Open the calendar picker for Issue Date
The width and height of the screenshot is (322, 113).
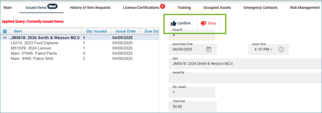pos(209,49)
